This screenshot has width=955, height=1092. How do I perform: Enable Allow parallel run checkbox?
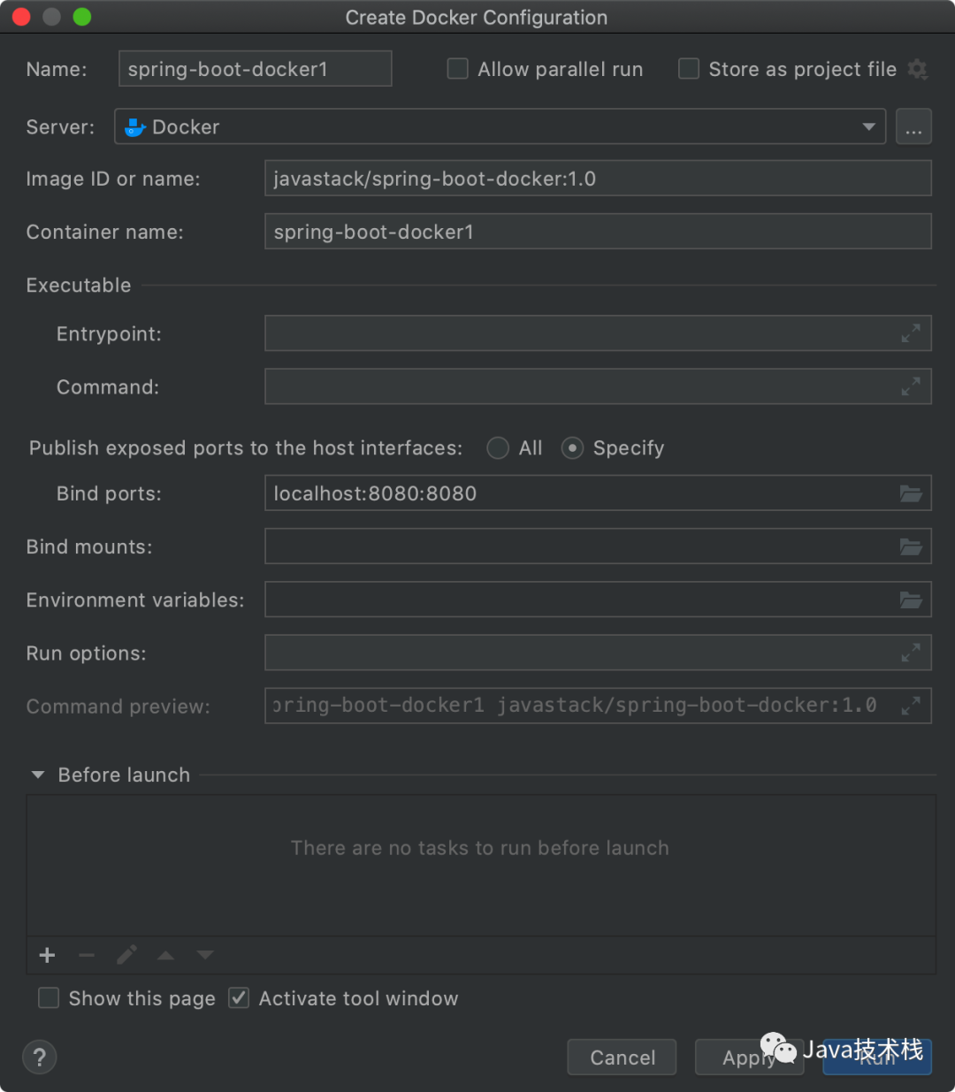pyautogui.click(x=458, y=69)
